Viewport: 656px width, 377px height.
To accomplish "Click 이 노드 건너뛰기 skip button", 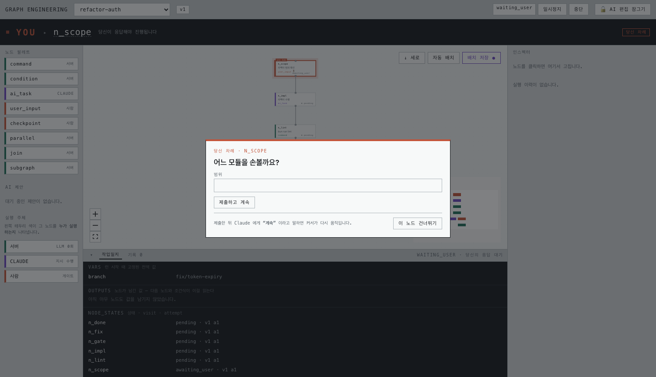I will click(418, 223).
